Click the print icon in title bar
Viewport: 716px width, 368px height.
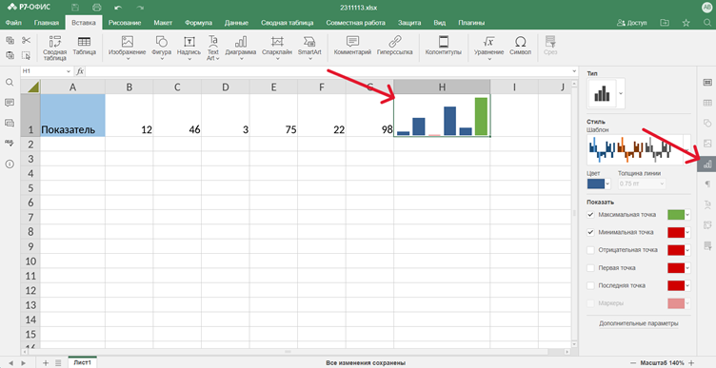point(96,8)
